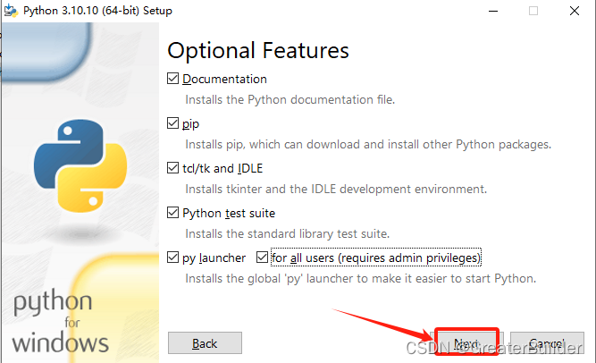Toggle the pip feature checkbox
596x363 pixels.
point(173,123)
